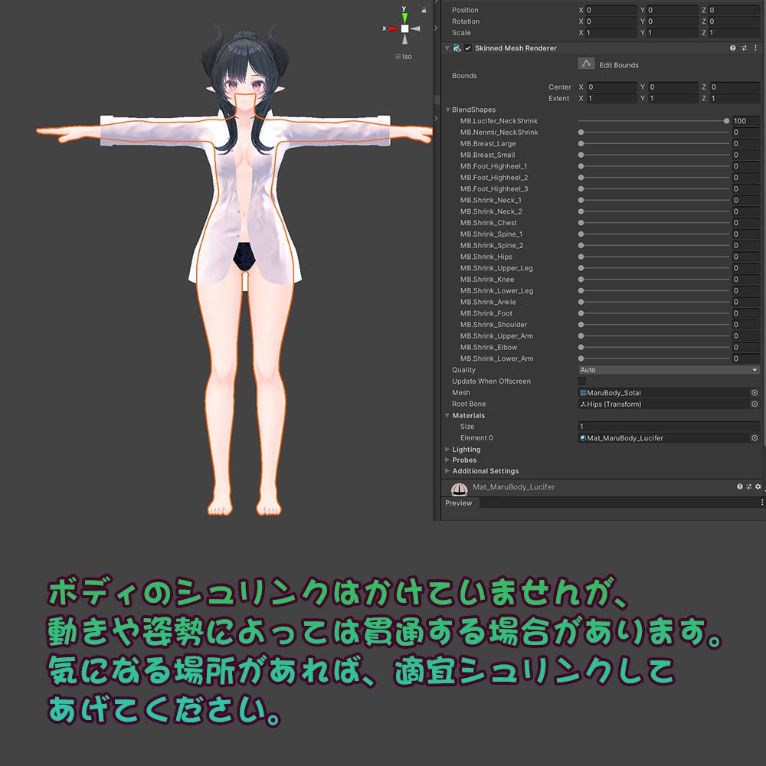
Task: Click the MB.Shrink_Upper_Leg label
Action: coord(496,268)
